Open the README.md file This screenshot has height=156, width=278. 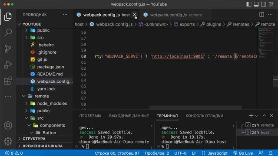pos(50,74)
